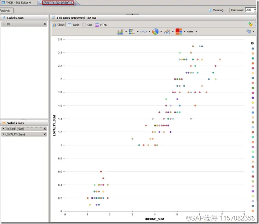
Task: Select the vertical bar chart type icon
Action: pyautogui.click(x=120, y=32)
